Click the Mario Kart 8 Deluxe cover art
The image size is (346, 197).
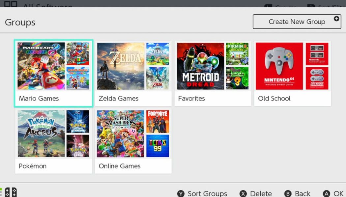[x=41, y=66]
